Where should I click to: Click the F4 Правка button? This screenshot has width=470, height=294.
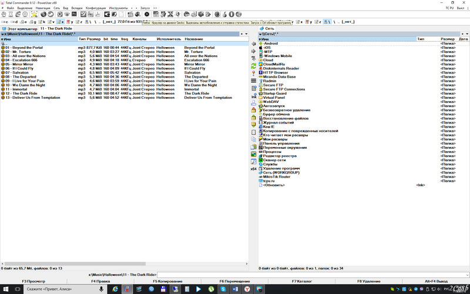pyautogui.click(x=100, y=282)
